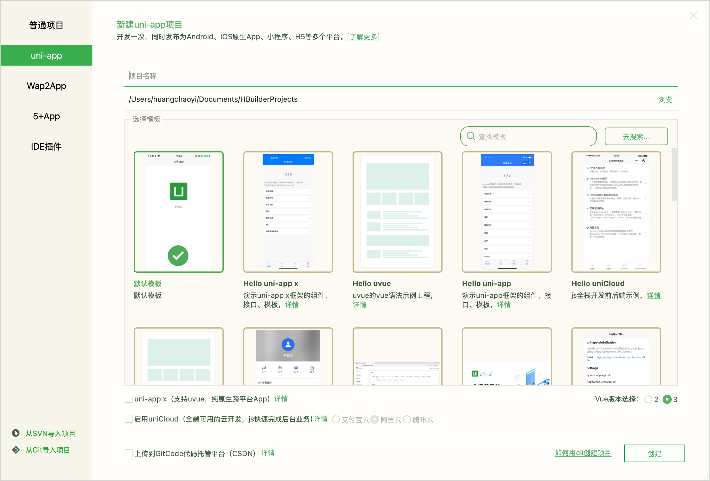Screen dimensions: 710x481
Task: Click the Hello uniCloud title text
Action: 598,284
